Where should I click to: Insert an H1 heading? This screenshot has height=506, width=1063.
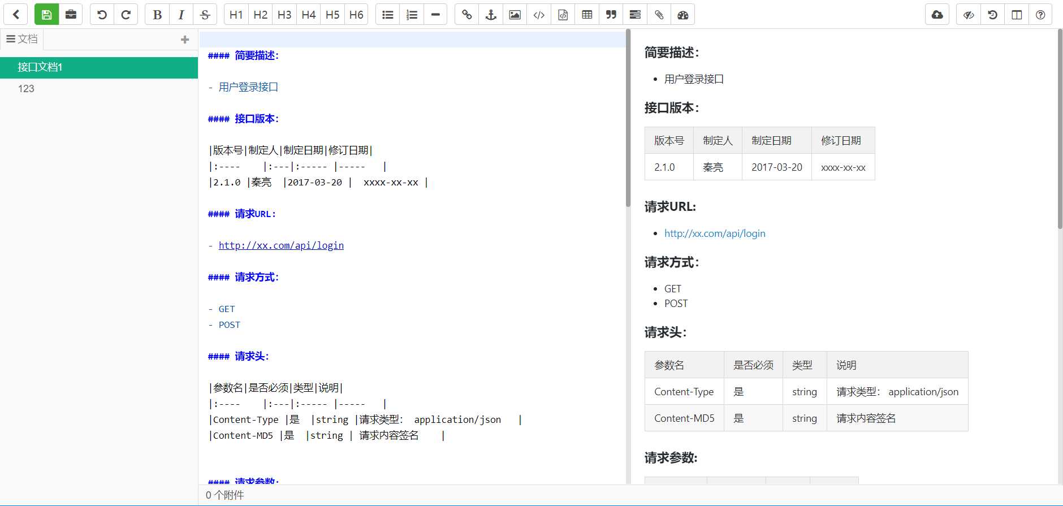[x=236, y=15]
